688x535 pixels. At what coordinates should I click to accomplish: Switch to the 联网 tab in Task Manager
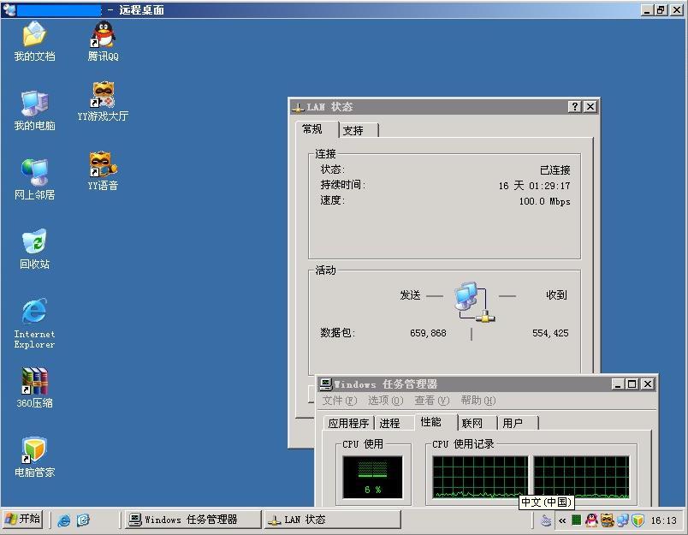pyautogui.click(x=472, y=423)
